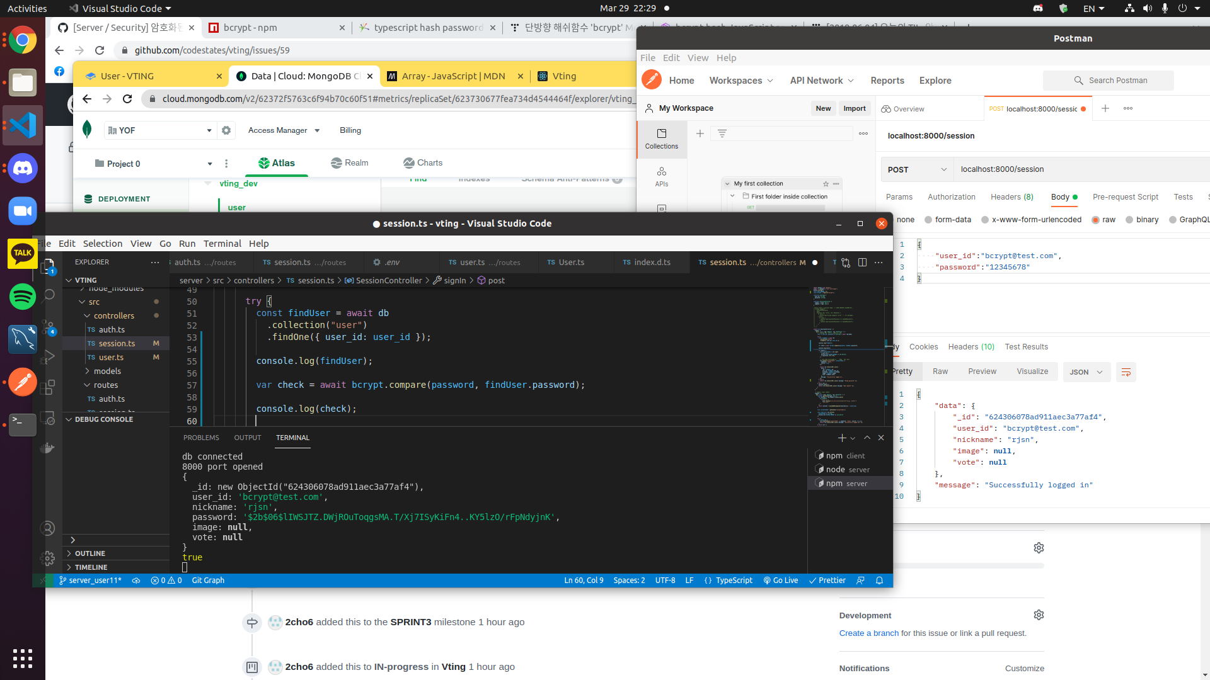1210x680 pixels.
Task: Add a new terminal with plus icon
Action: tap(842, 438)
